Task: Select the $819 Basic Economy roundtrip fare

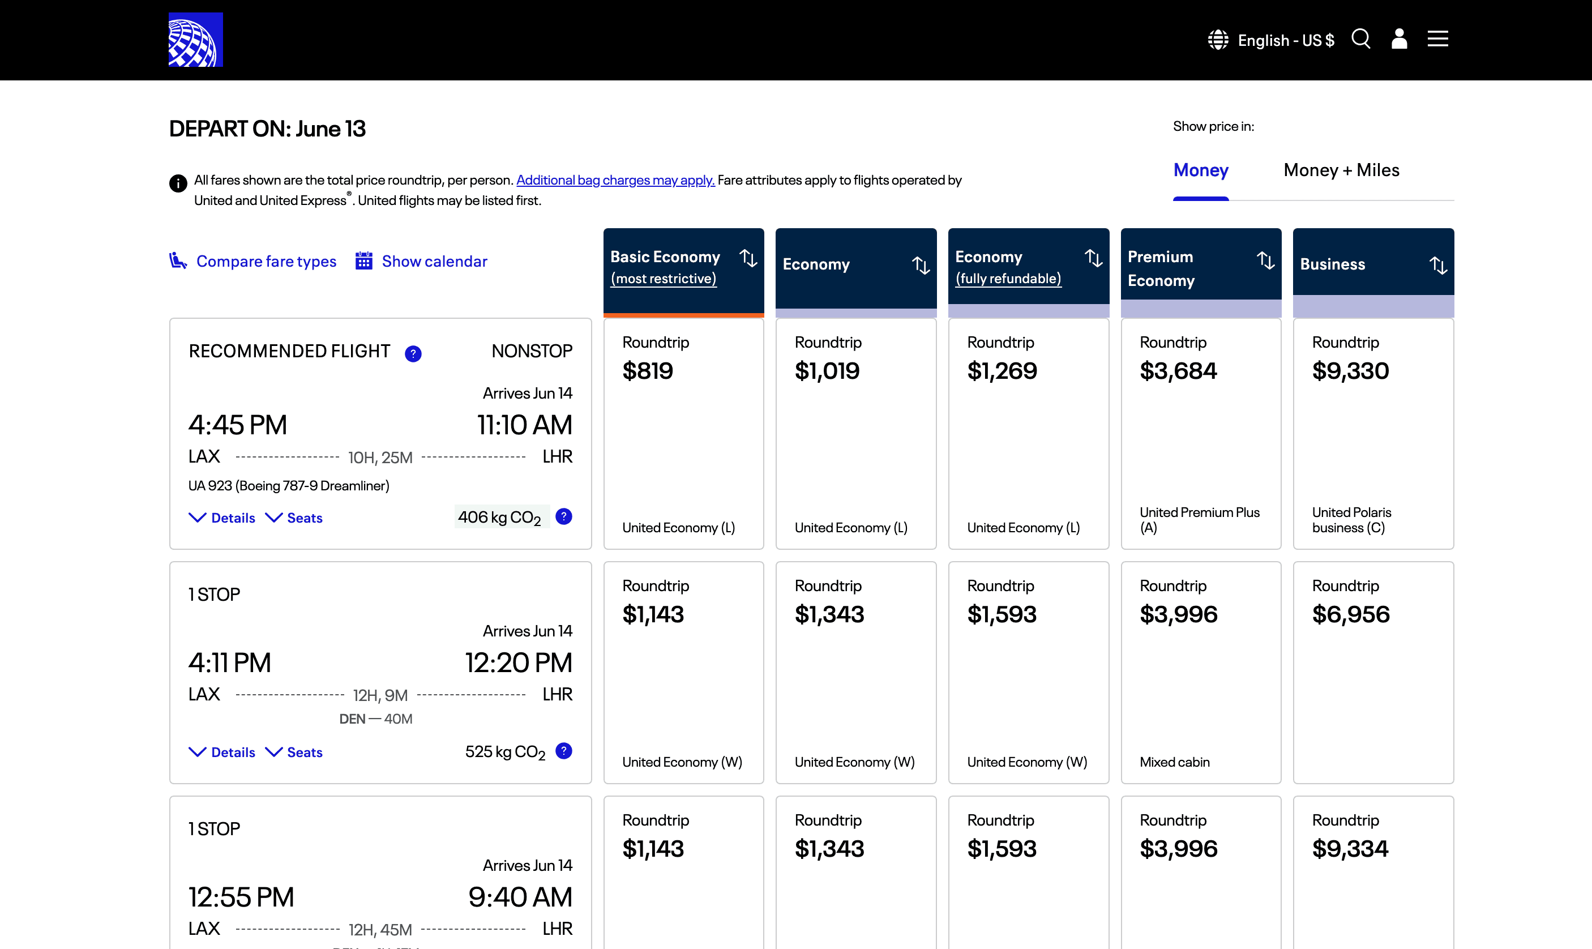Action: tap(683, 434)
